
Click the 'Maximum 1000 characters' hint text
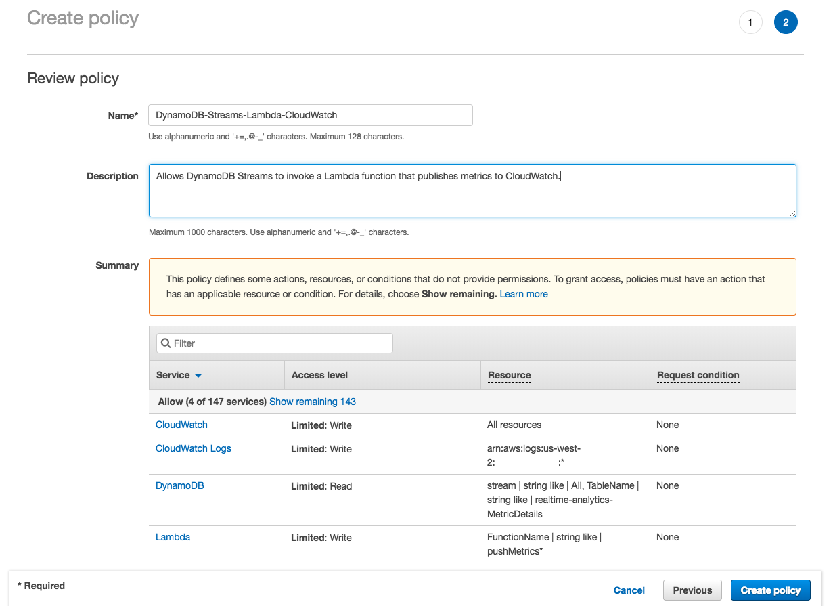279,232
